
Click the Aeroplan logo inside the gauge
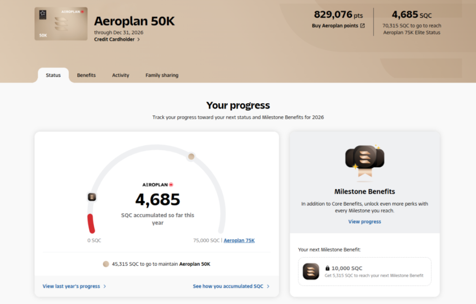point(158,185)
